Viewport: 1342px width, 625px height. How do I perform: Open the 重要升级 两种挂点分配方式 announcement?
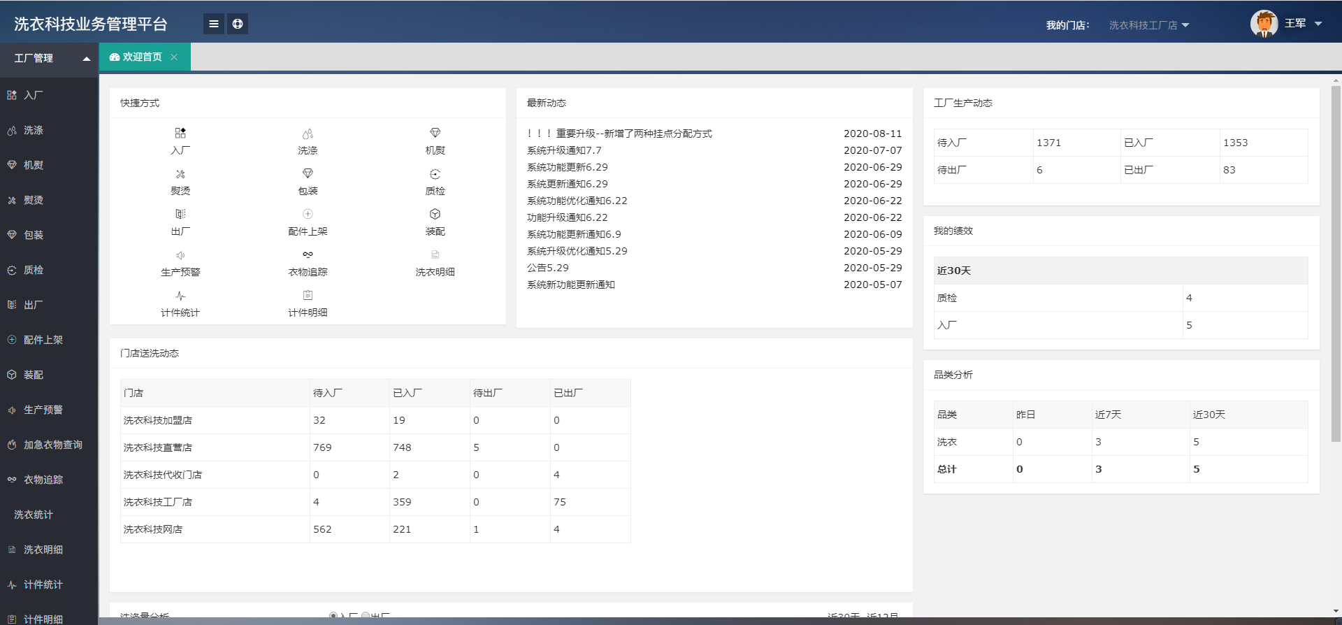tap(619, 134)
